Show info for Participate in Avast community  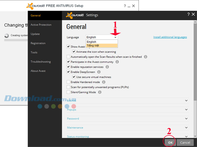pyautogui.click(x=117, y=62)
